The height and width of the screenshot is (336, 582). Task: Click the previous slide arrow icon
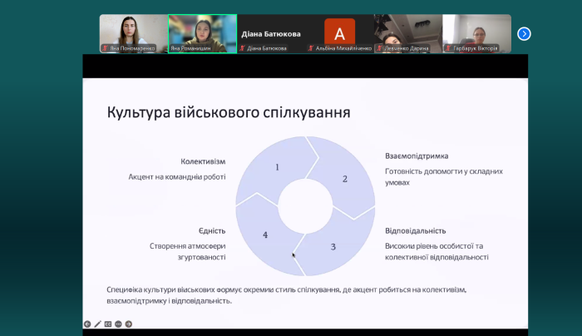coord(87,324)
